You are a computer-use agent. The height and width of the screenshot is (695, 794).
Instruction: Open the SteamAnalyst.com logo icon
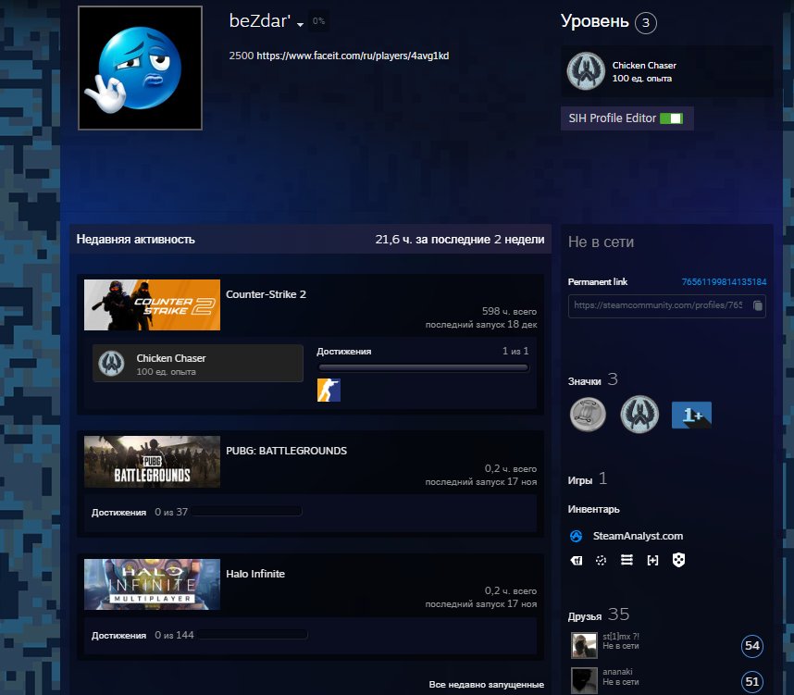pyautogui.click(x=576, y=536)
